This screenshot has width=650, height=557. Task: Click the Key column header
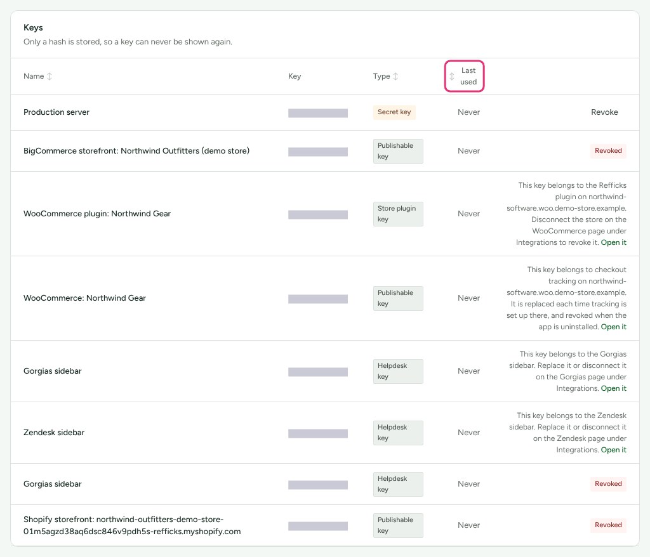tap(295, 76)
